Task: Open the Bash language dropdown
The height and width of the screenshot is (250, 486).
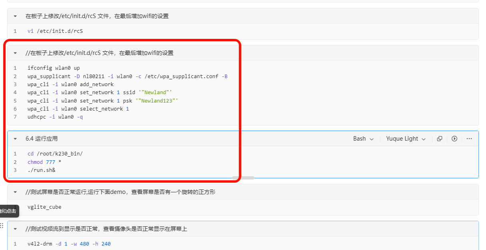Action: 363,139
